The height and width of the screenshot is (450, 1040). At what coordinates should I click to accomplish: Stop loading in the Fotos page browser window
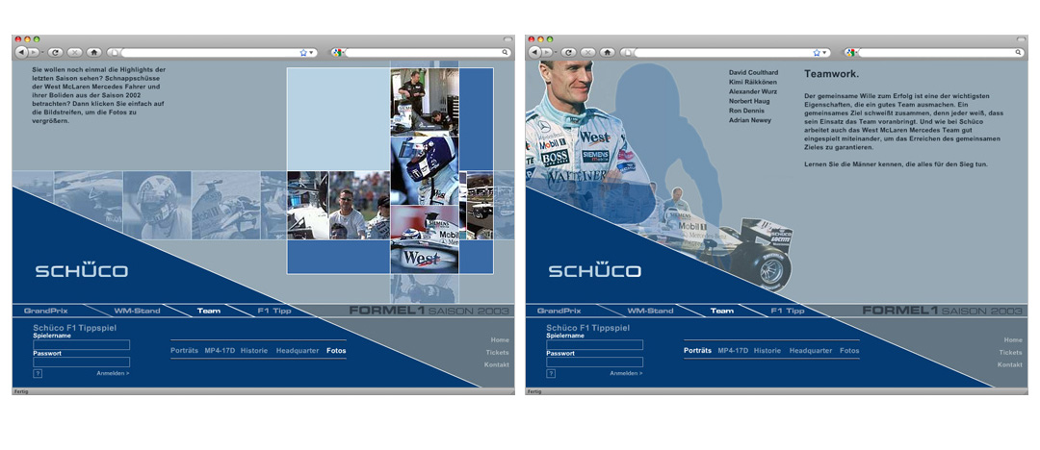[74, 52]
